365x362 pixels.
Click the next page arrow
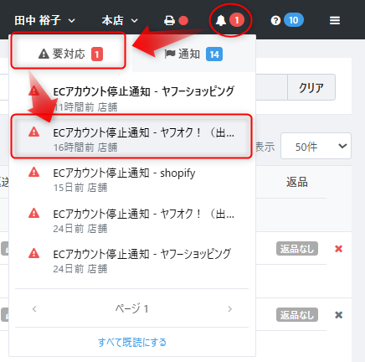(229, 309)
